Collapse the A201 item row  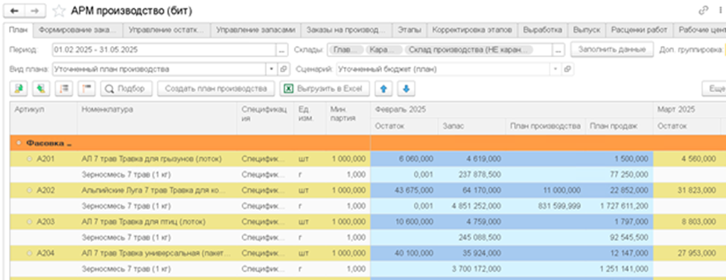(x=30, y=159)
